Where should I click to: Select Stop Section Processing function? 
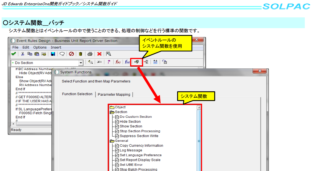[140, 131]
